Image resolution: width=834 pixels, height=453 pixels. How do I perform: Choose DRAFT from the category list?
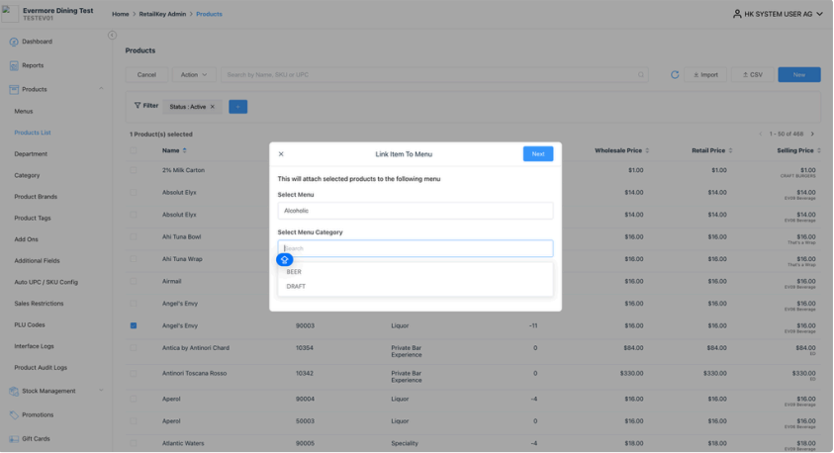coord(296,287)
